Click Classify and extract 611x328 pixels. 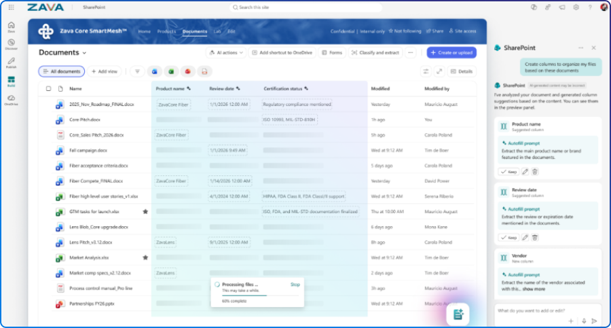tap(375, 53)
